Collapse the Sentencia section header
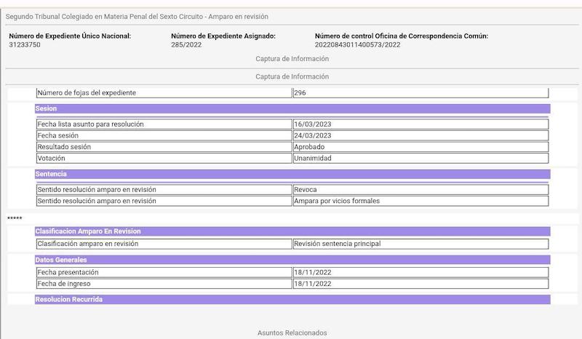Viewport: 582px width, 339px height. (292, 175)
